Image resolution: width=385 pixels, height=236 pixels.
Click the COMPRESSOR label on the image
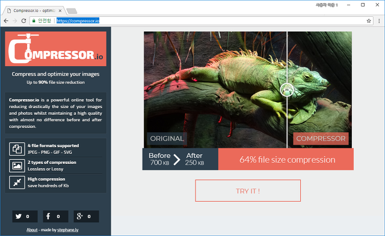click(x=321, y=139)
